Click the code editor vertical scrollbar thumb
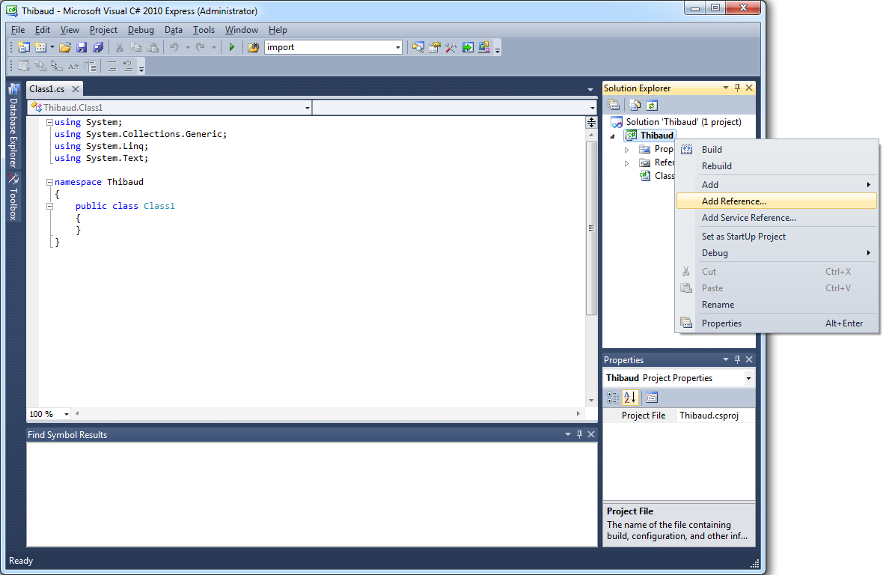This screenshot has width=886, height=575. pos(591,228)
